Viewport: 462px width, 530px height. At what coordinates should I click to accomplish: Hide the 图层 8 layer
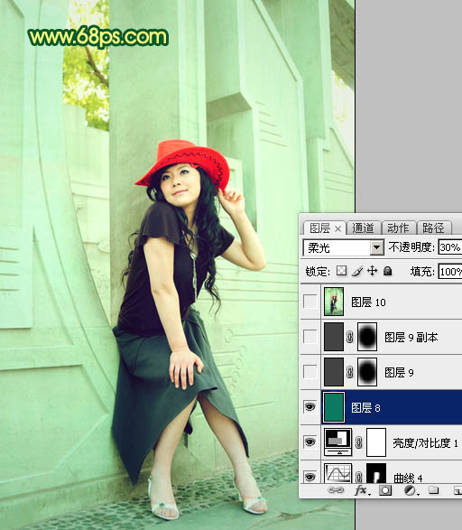click(310, 406)
